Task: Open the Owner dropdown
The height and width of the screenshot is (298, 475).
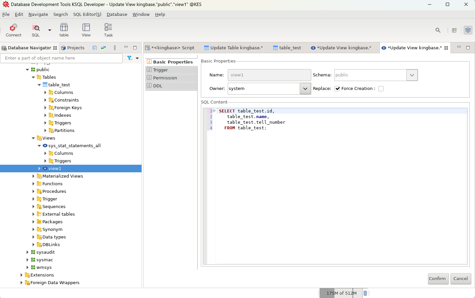Action: tap(305, 89)
